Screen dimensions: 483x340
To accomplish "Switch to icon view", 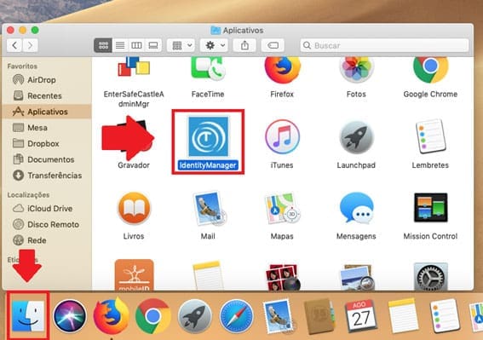I will point(103,46).
